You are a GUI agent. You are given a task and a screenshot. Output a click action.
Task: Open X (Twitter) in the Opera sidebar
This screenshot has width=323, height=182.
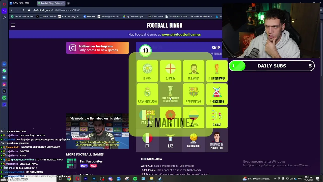coord(4,91)
